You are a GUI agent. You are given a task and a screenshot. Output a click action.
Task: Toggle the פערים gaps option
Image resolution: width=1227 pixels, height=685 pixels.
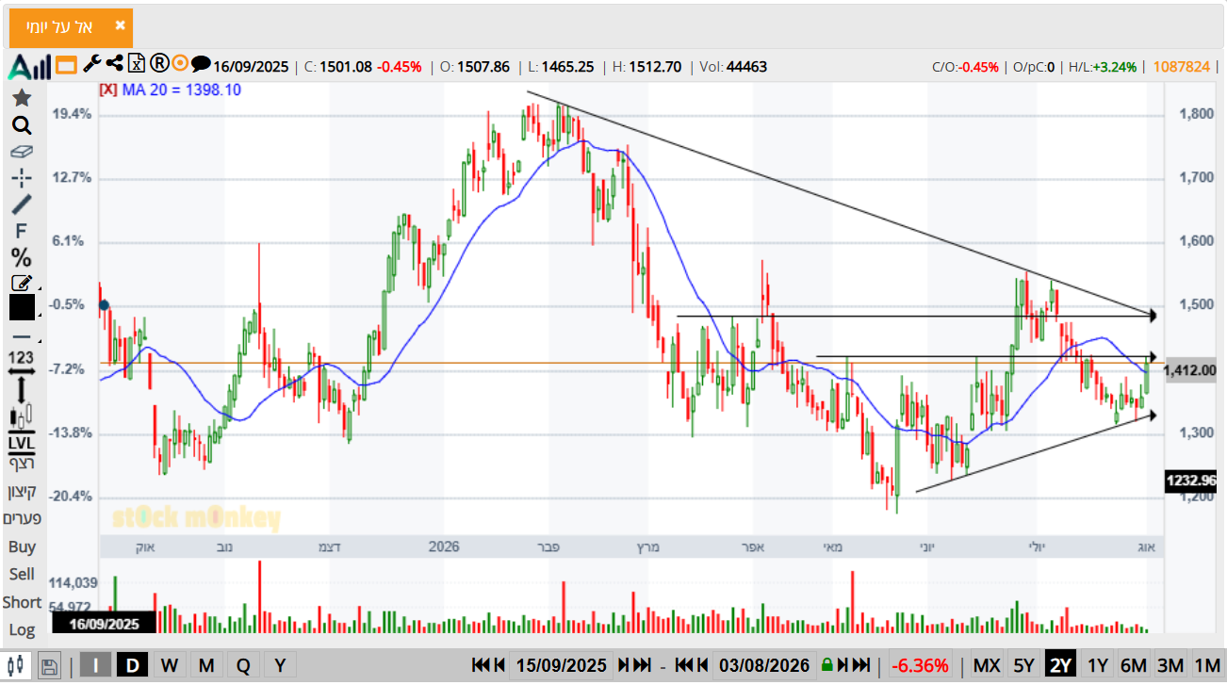pyautogui.click(x=22, y=518)
